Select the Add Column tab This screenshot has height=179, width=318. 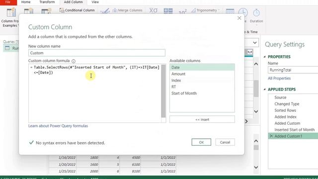(73, 2)
